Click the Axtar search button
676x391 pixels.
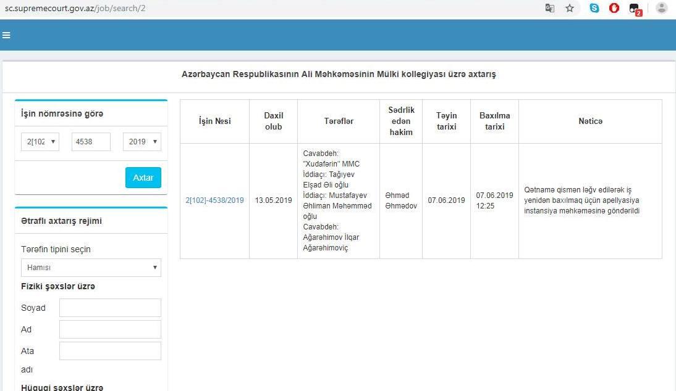click(x=143, y=178)
